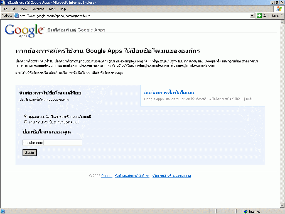The image size is (285, 214).
Task: Click the page icon in Address bar
Action: coord(16,16)
